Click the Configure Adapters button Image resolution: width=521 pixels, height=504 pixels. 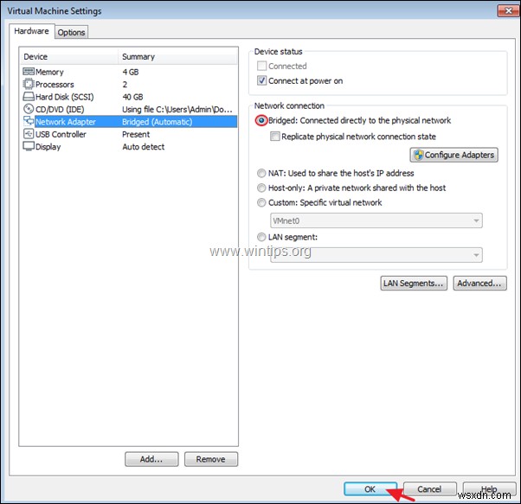click(x=453, y=155)
